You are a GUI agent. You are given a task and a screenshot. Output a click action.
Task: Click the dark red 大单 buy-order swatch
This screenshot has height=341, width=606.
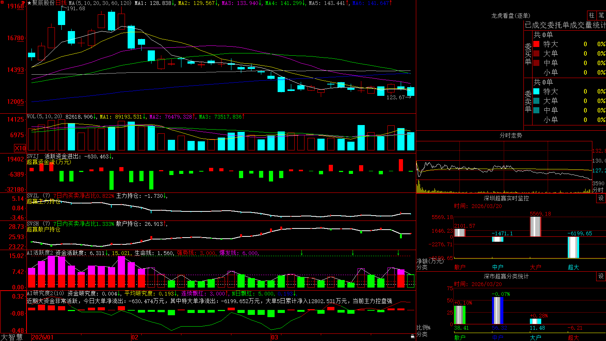coord(536,53)
